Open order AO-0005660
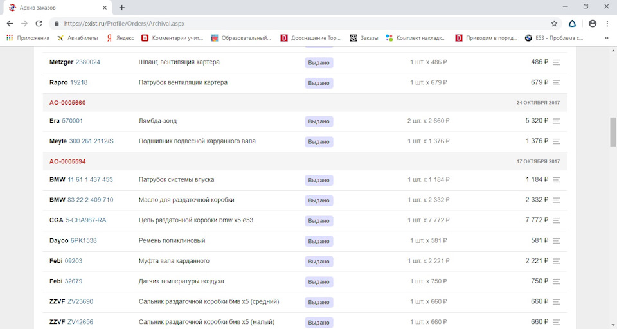This screenshot has width=617, height=329. pos(67,103)
